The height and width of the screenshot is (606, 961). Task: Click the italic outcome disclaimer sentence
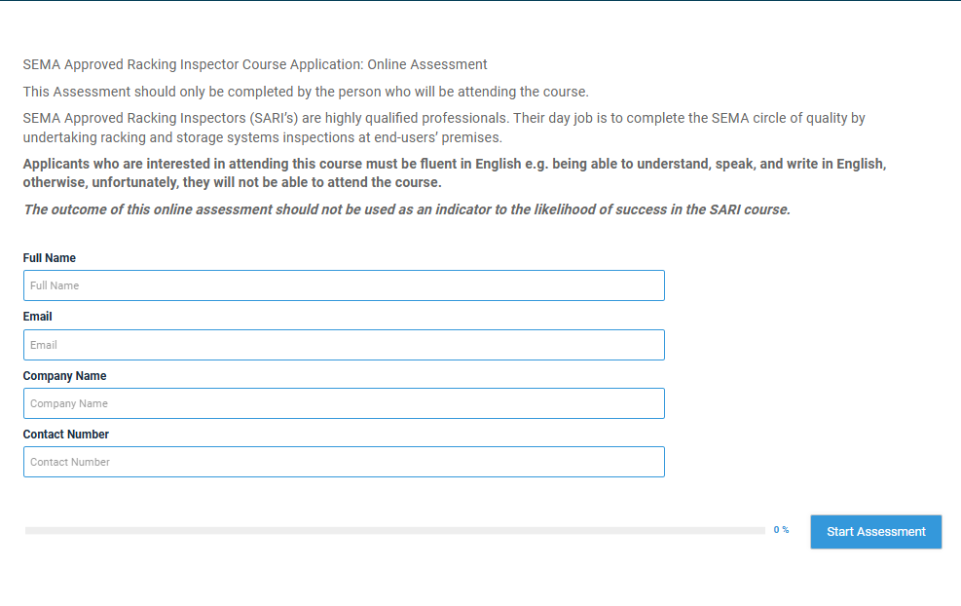(x=407, y=209)
